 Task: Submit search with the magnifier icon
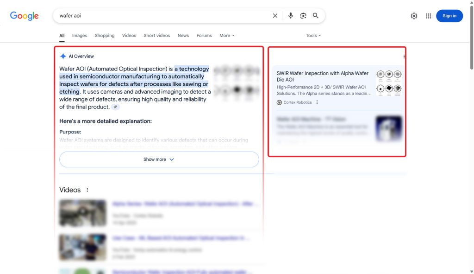pyautogui.click(x=316, y=16)
